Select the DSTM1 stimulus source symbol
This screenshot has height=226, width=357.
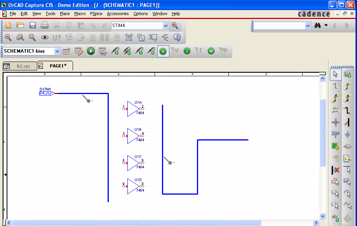(x=47, y=93)
